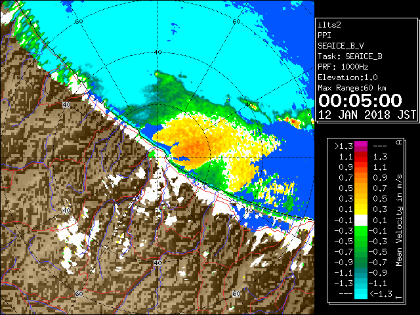Pick the cyan swatch at the scale's bottom
This screenshot has width=420, height=315.
(361, 294)
